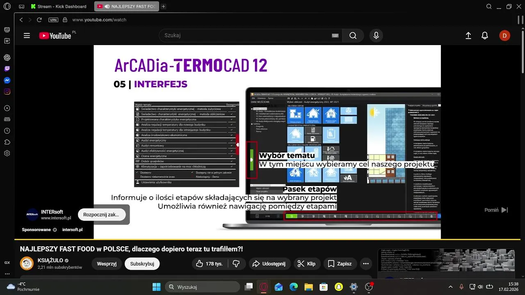Open the sidebar player icon

point(7,108)
